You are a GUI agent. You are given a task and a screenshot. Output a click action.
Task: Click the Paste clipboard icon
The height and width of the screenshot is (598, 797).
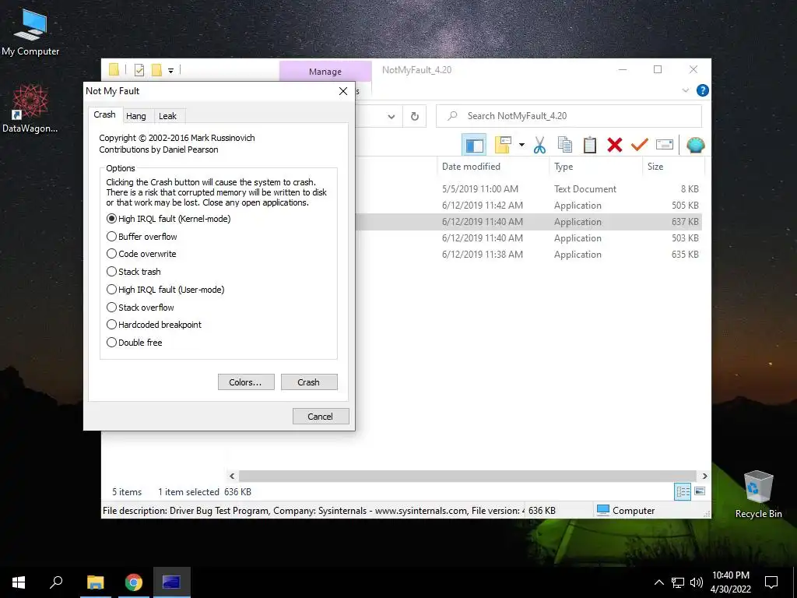[x=590, y=146]
